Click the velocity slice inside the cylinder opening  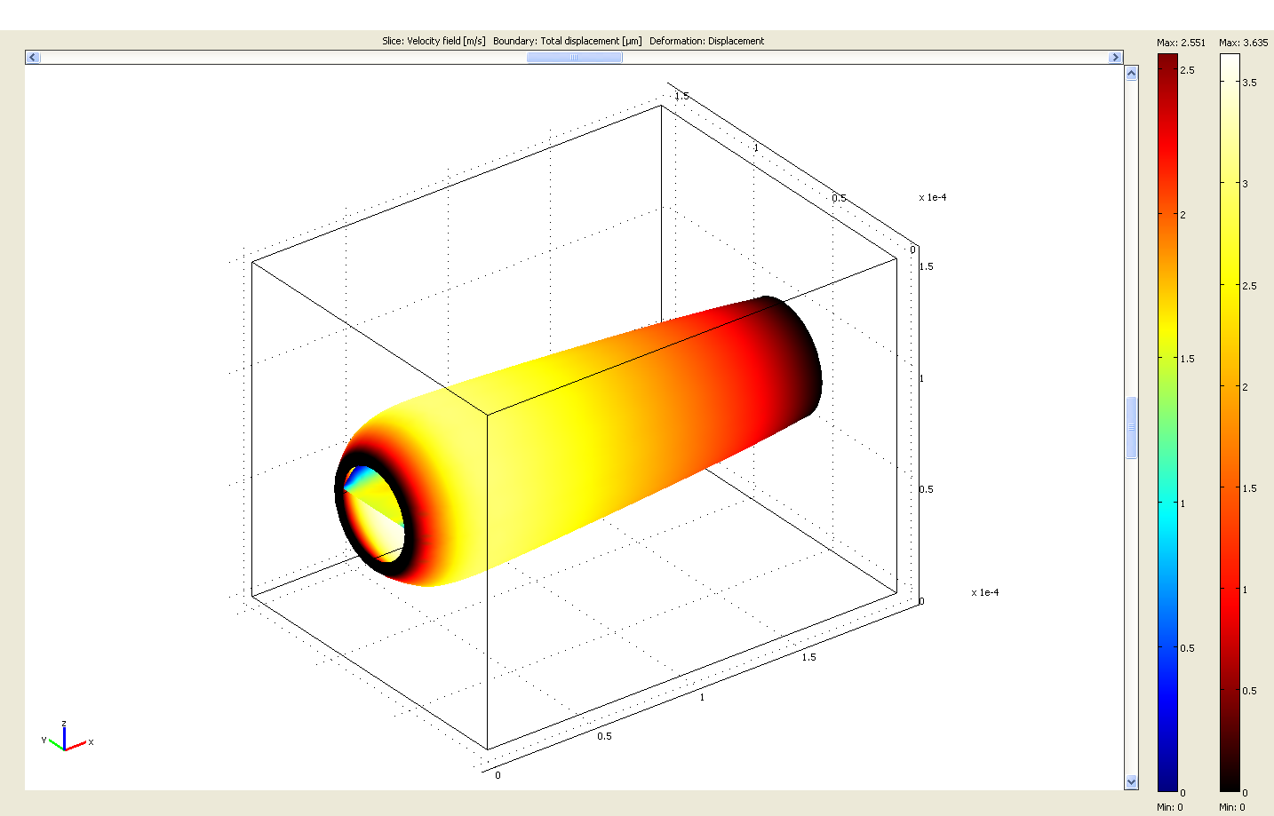[x=375, y=515]
